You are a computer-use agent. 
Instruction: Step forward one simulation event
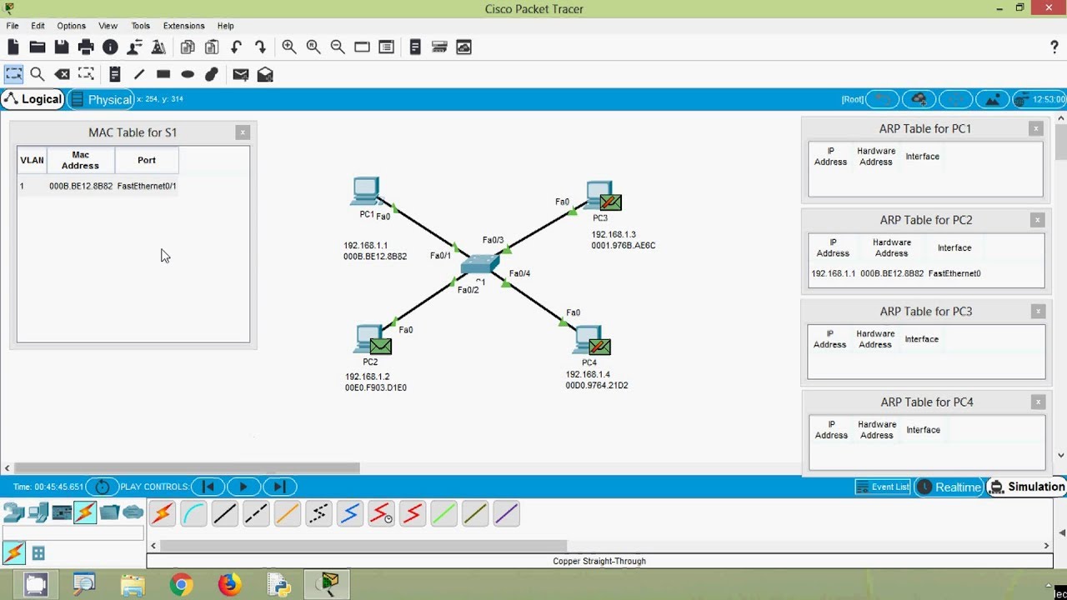[x=279, y=487]
